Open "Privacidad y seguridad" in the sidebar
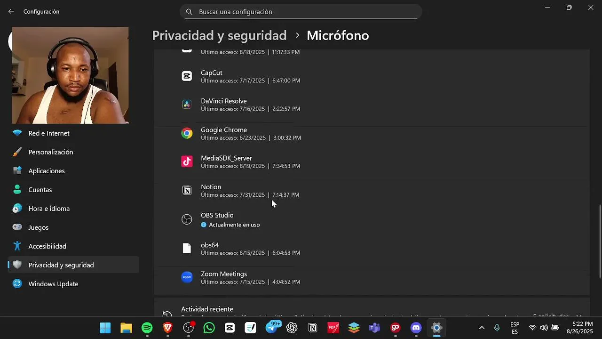 (x=73, y=265)
